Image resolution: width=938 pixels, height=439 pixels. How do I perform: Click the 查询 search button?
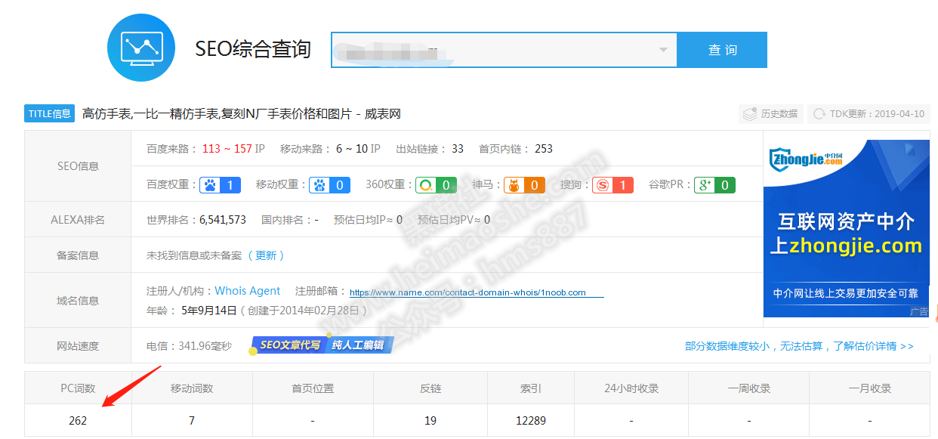(722, 50)
